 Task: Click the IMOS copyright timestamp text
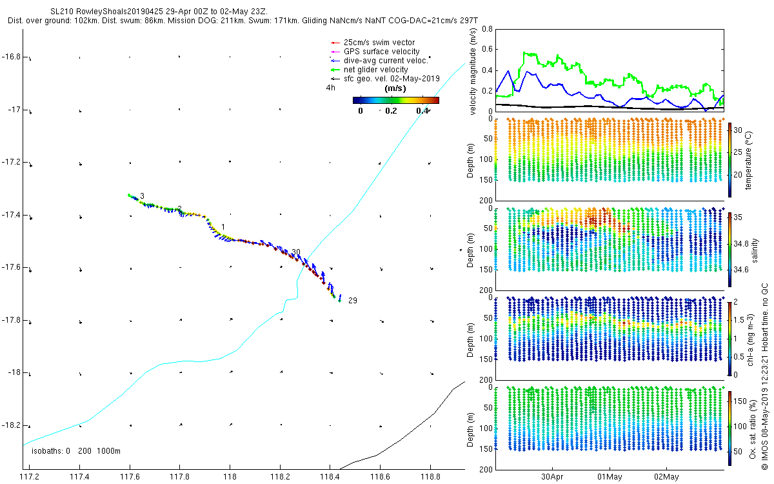point(764,376)
